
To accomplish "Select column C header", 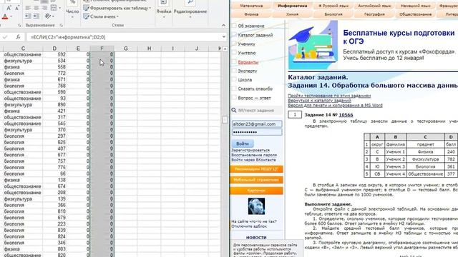I will [x=23, y=49].
